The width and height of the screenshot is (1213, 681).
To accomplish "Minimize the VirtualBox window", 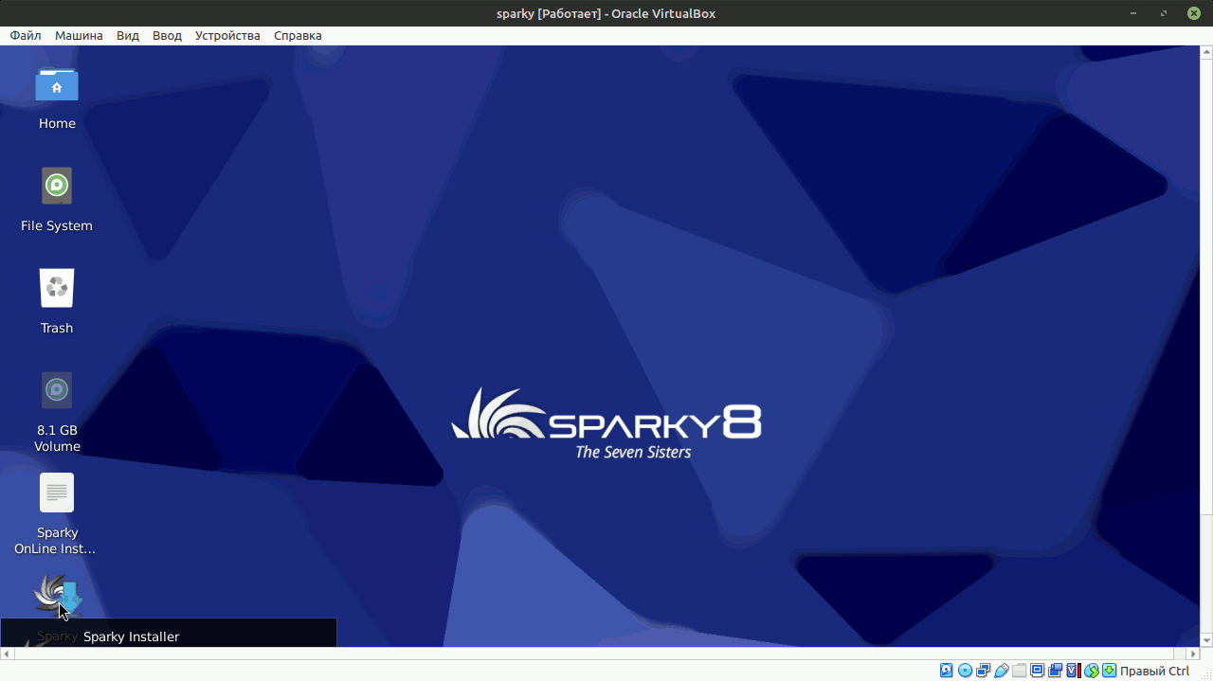I will pyautogui.click(x=1133, y=13).
